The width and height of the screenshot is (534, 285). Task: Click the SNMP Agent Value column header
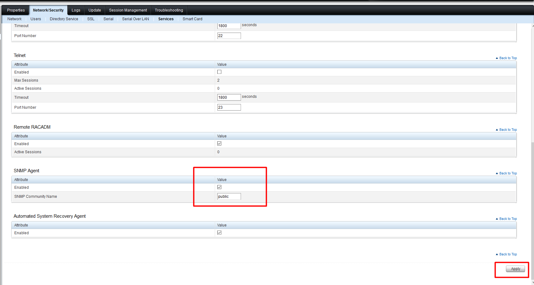click(222, 180)
